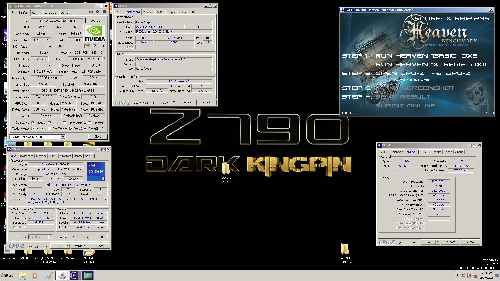Select the gtx 950 3D11 vantage folder
This screenshot has width=500, height=281.
pyautogui.click(x=49, y=256)
